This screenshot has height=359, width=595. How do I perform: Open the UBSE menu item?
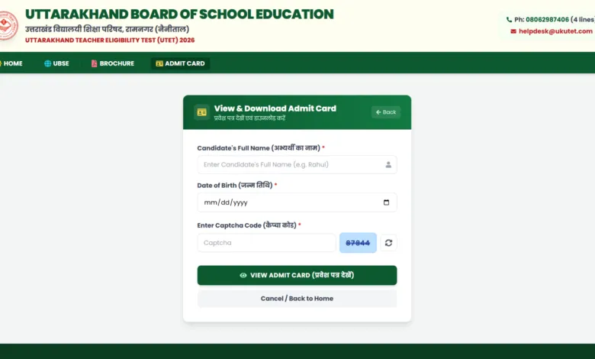click(x=56, y=63)
